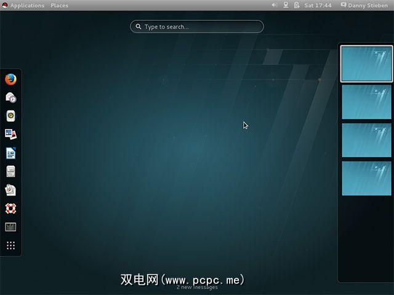Open the Places menu
Screen dimensions: 394x295
[59, 6]
